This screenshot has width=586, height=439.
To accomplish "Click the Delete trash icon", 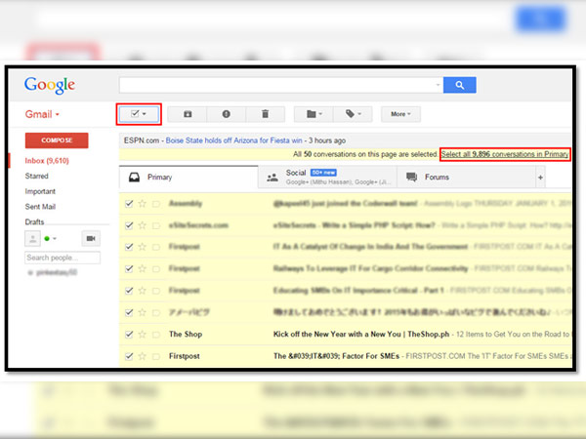I will [265, 114].
